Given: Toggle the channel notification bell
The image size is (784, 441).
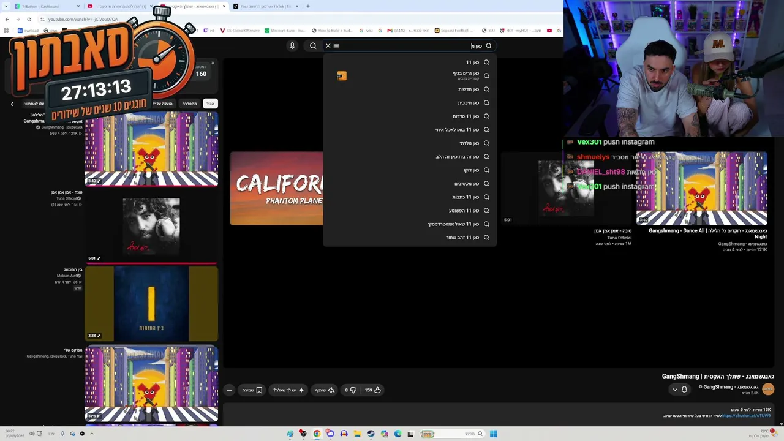Looking at the screenshot, I should [x=684, y=390].
